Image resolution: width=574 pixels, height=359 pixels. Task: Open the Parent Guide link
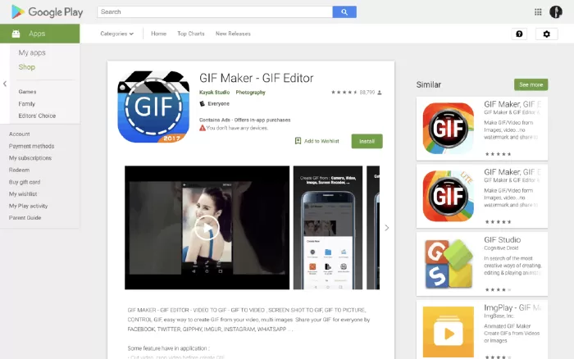point(25,217)
